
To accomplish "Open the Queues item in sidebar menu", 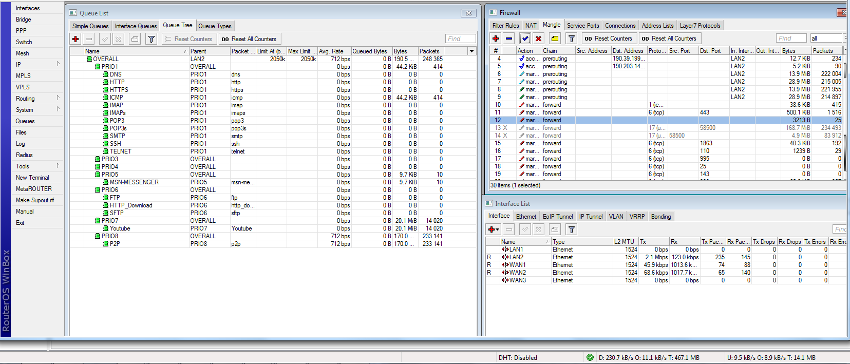I will [x=25, y=121].
